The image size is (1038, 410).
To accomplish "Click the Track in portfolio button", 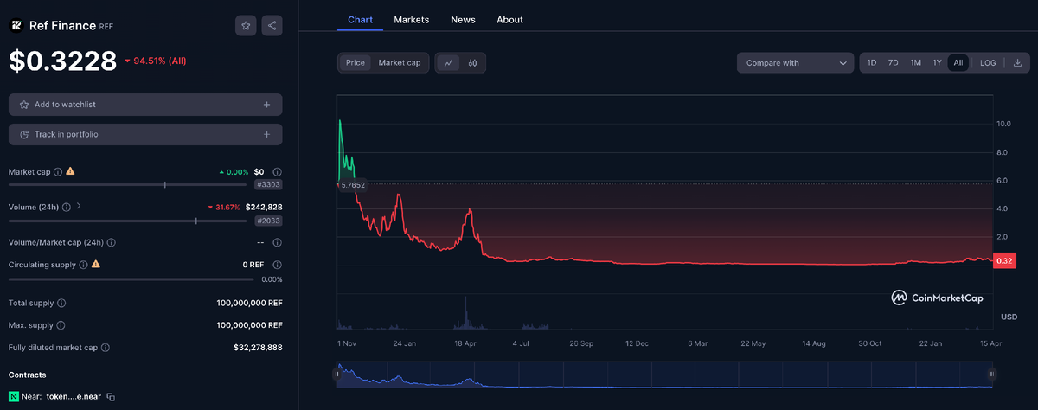I will 145,135.
